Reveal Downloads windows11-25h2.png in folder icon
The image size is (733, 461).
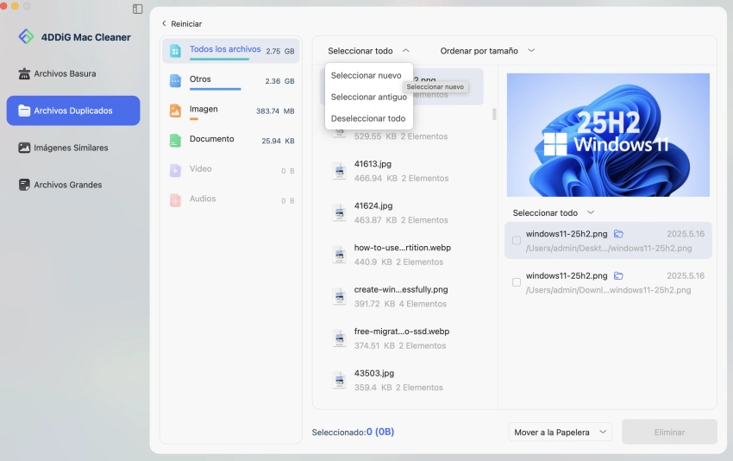618,275
